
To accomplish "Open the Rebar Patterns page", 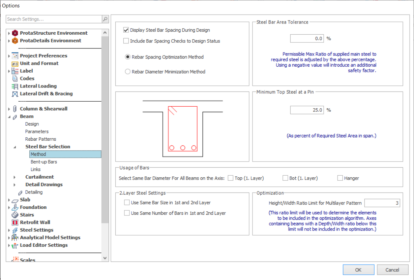I will tap(40, 139).
